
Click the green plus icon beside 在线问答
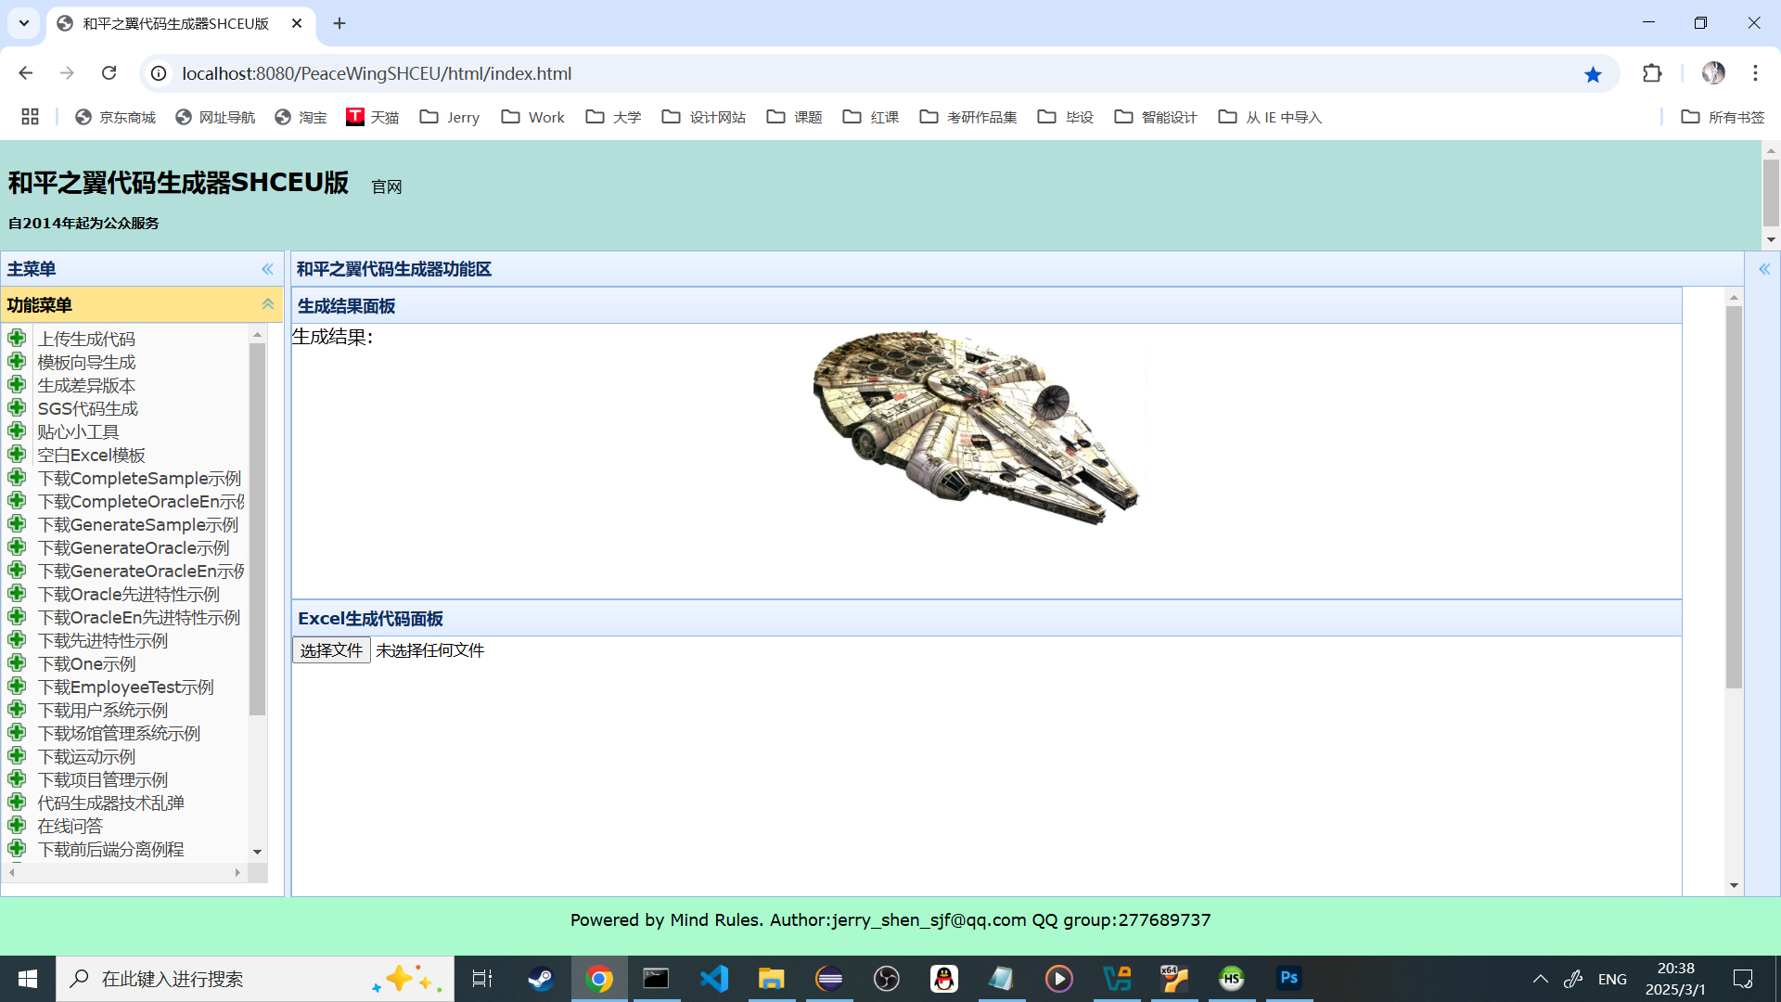17,826
